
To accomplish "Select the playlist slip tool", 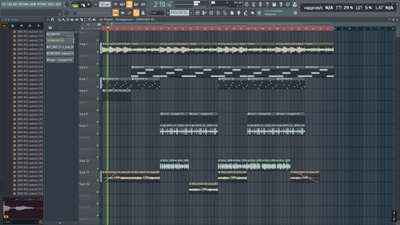I will [x=76, y=19].
